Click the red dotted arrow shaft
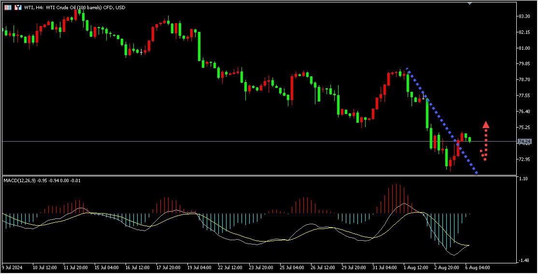 click(486, 143)
